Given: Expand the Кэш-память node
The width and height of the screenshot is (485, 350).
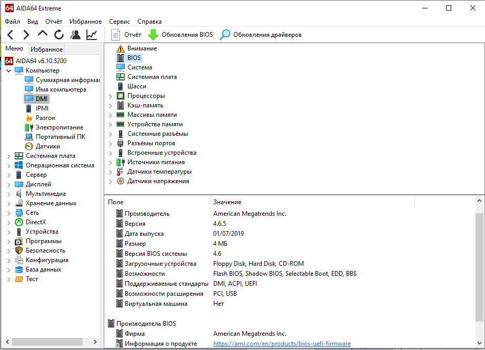Looking at the screenshot, I should pyautogui.click(x=111, y=106).
